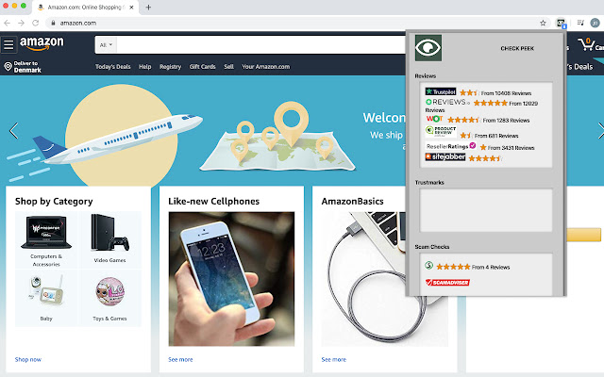Click the Amazon search input field
The height and width of the screenshot is (377, 604).
point(261,45)
